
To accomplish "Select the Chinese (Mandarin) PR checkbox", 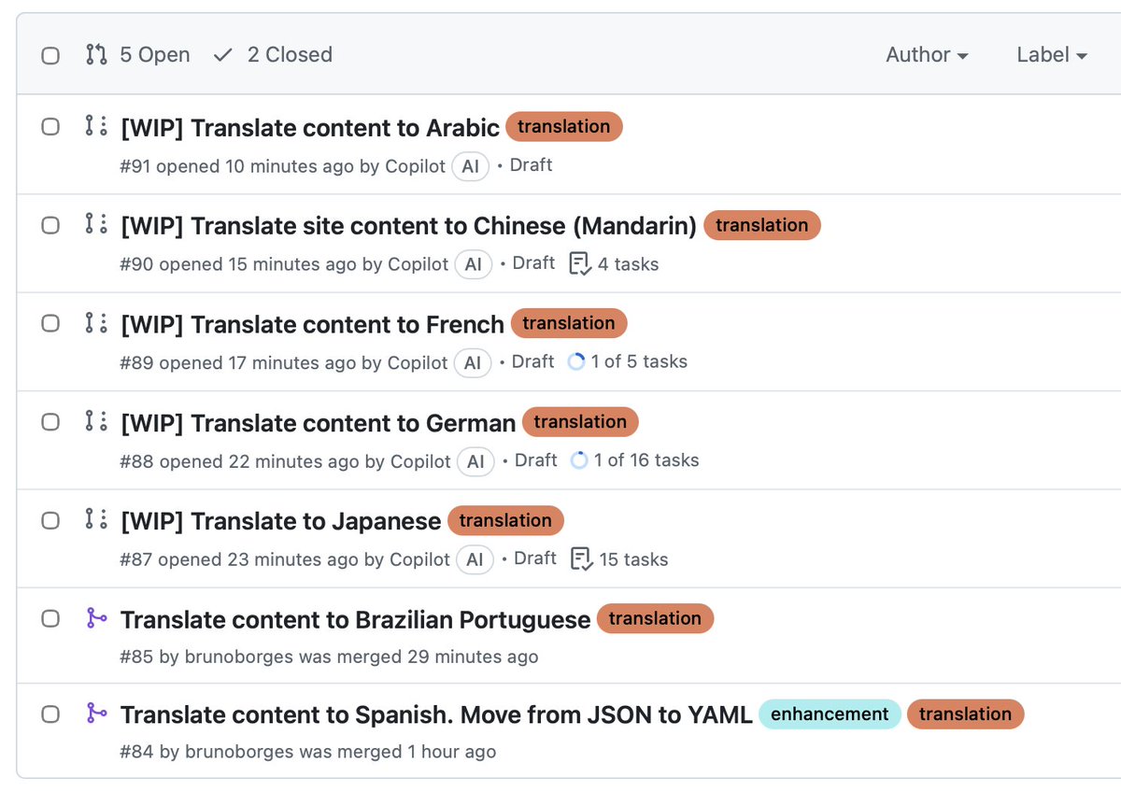I will pyautogui.click(x=50, y=224).
